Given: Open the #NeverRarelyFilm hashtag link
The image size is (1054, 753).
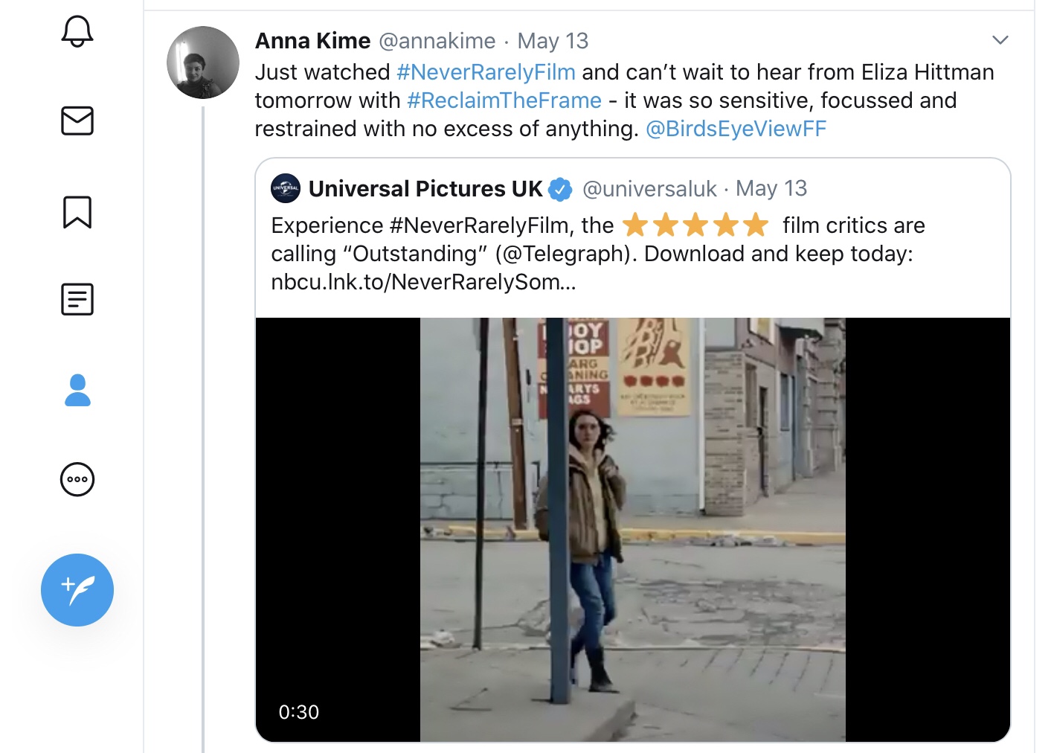Looking at the screenshot, I should click(486, 72).
